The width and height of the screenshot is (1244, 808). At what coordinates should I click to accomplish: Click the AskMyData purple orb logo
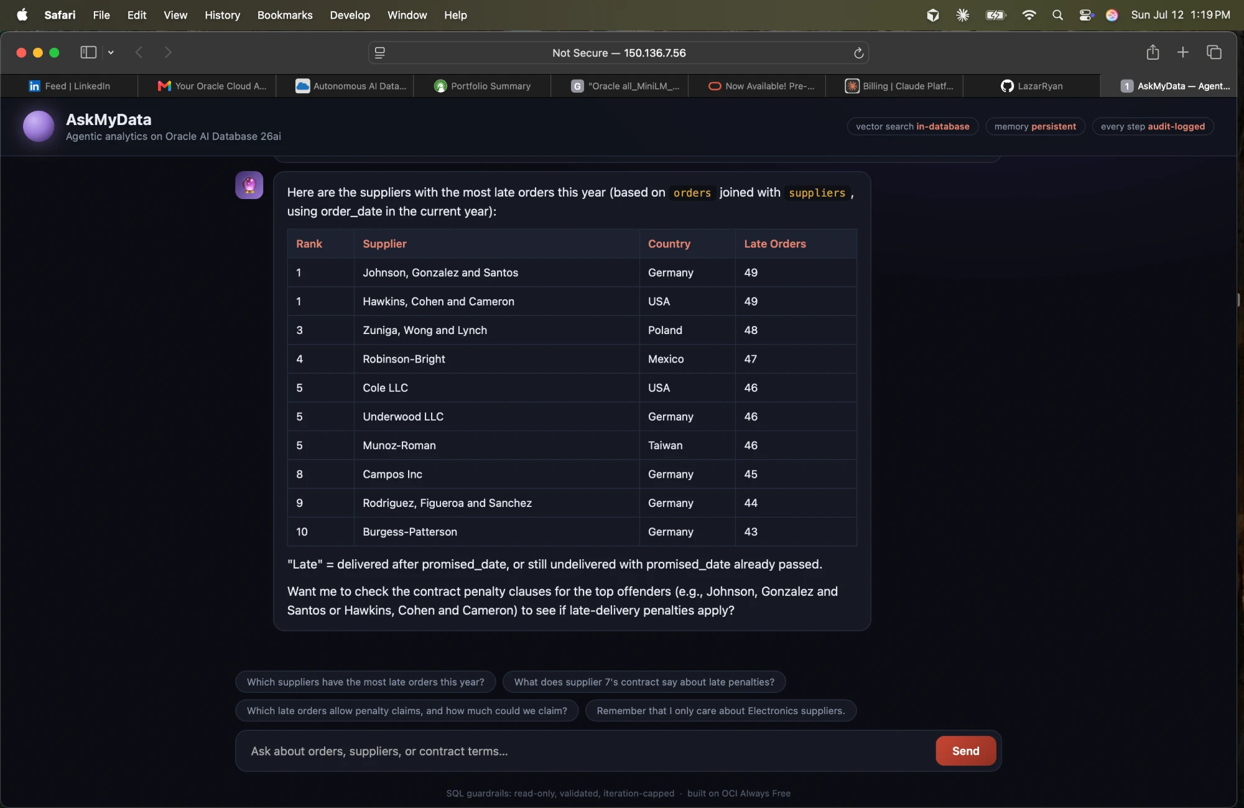[x=39, y=126]
